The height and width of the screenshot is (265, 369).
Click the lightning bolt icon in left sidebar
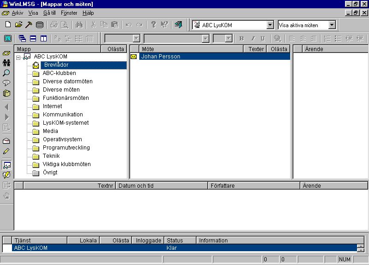(x=6, y=175)
